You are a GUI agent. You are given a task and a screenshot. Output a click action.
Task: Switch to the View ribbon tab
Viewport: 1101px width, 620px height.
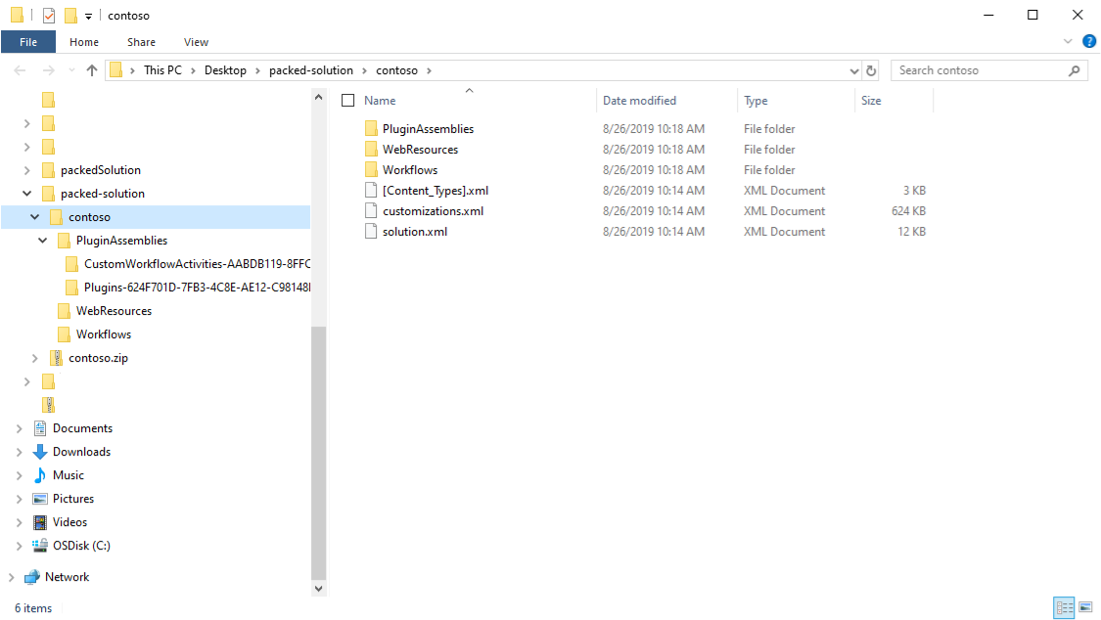pyautogui.click(x=196, y=41)
